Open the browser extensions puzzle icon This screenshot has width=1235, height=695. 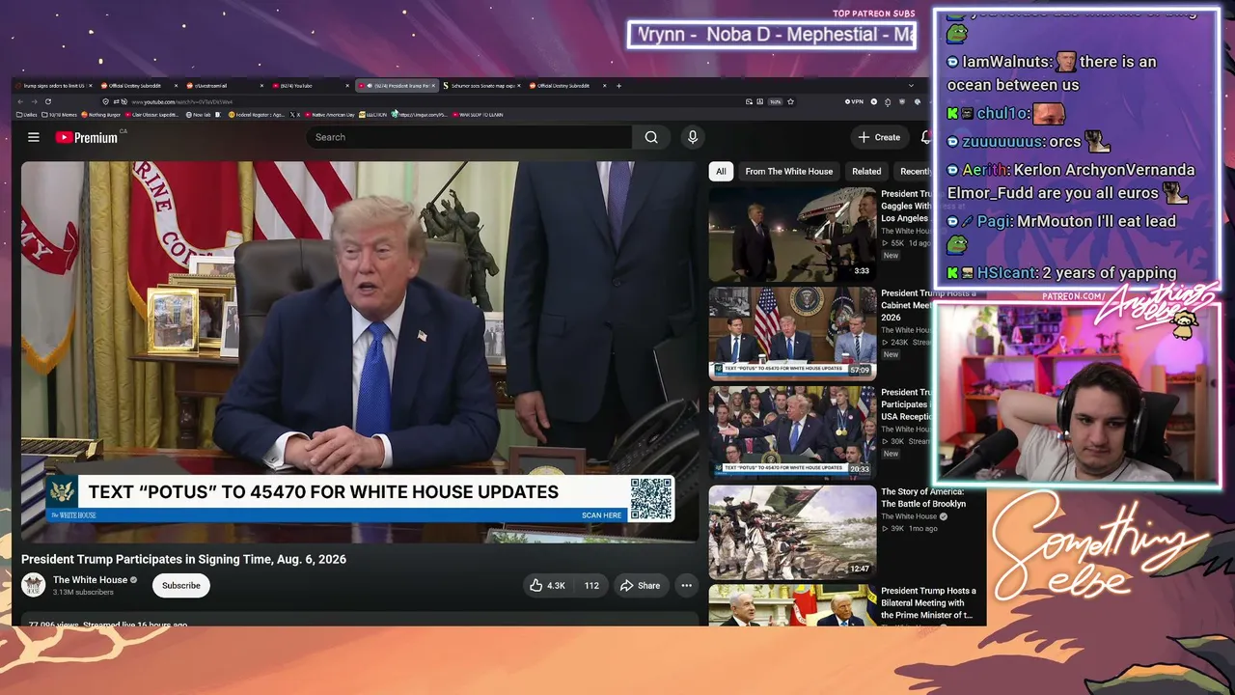point(887,101)
